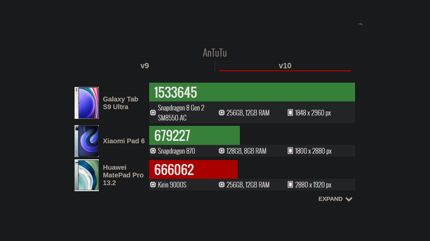The height and width of the screenshot is (241, 430).
Task: Click the Xiaomi Pad 6 thumbnail image
Action: tap(87, 141)
